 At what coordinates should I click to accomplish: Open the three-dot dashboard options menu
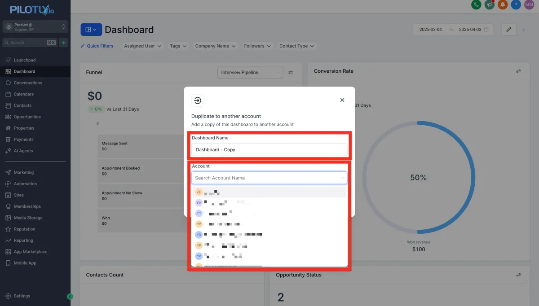524,30
